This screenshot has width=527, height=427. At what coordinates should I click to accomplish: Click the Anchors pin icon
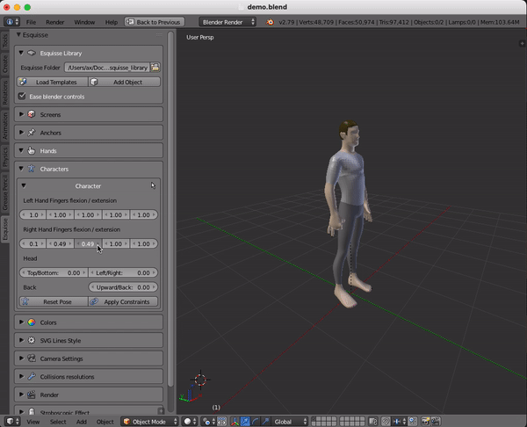point(32,133)
